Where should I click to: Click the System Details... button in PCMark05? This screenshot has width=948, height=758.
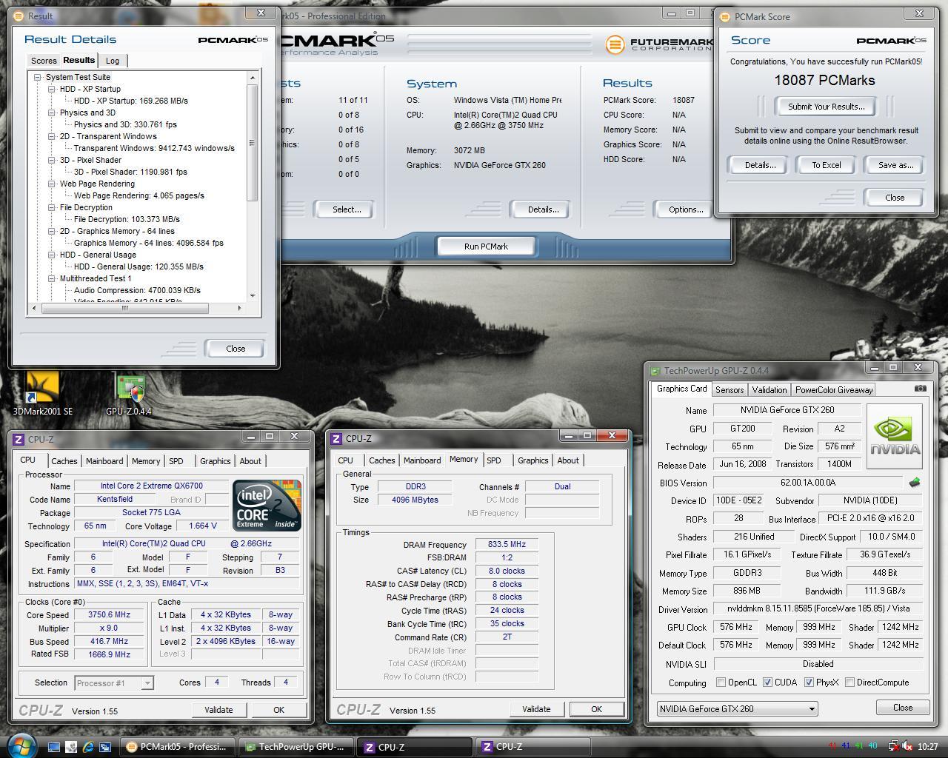543,209
